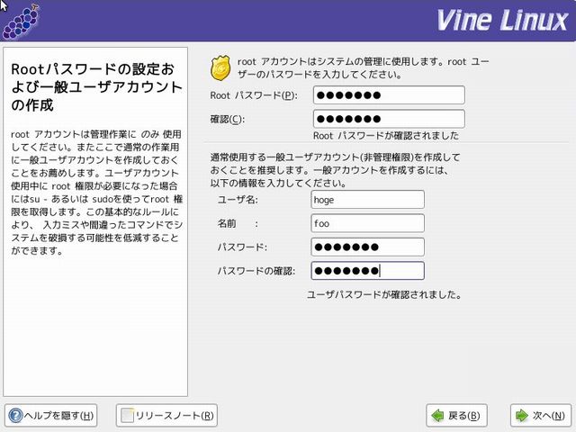Screen dimensions: 576x432
Task: Open リリースノート release notes
Action: point(169,416)
